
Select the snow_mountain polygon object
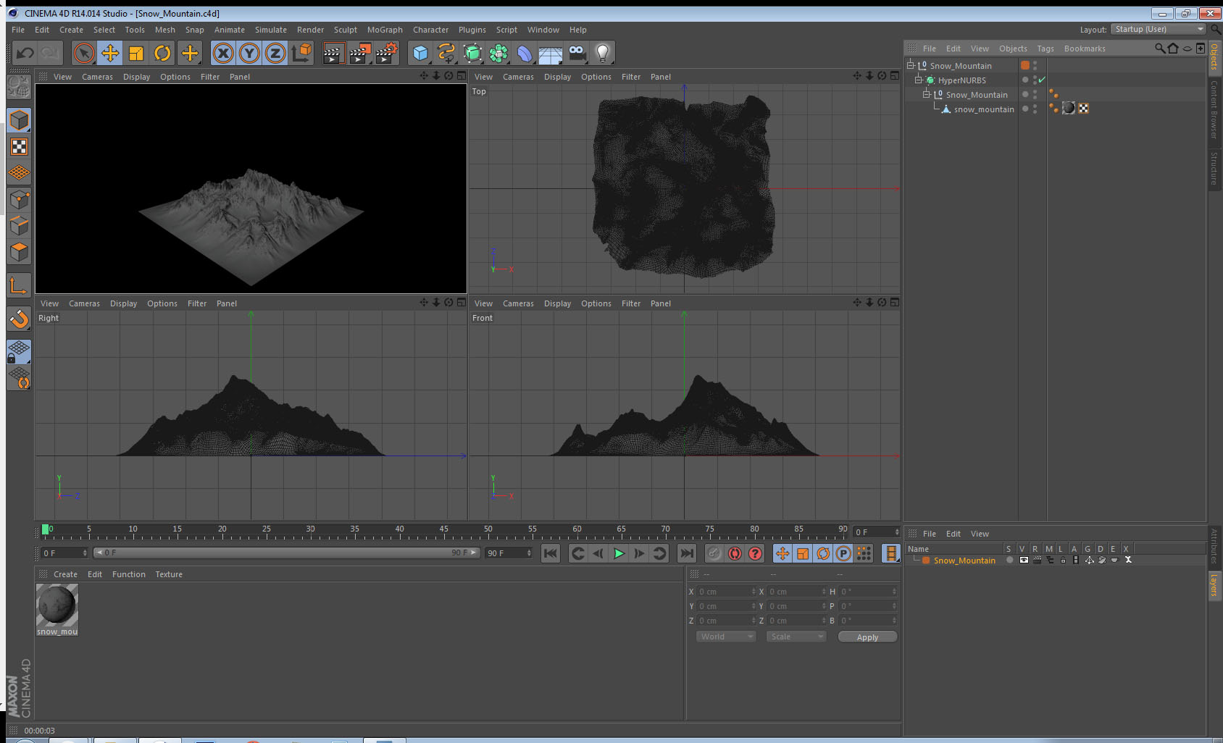coord(983,109)
